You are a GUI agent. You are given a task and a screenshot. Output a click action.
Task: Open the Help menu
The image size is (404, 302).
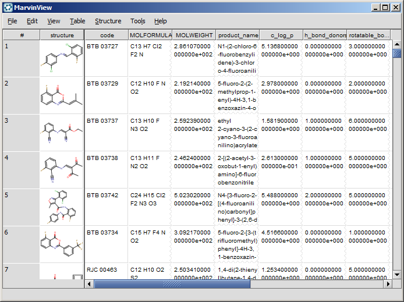click(161, 21)
